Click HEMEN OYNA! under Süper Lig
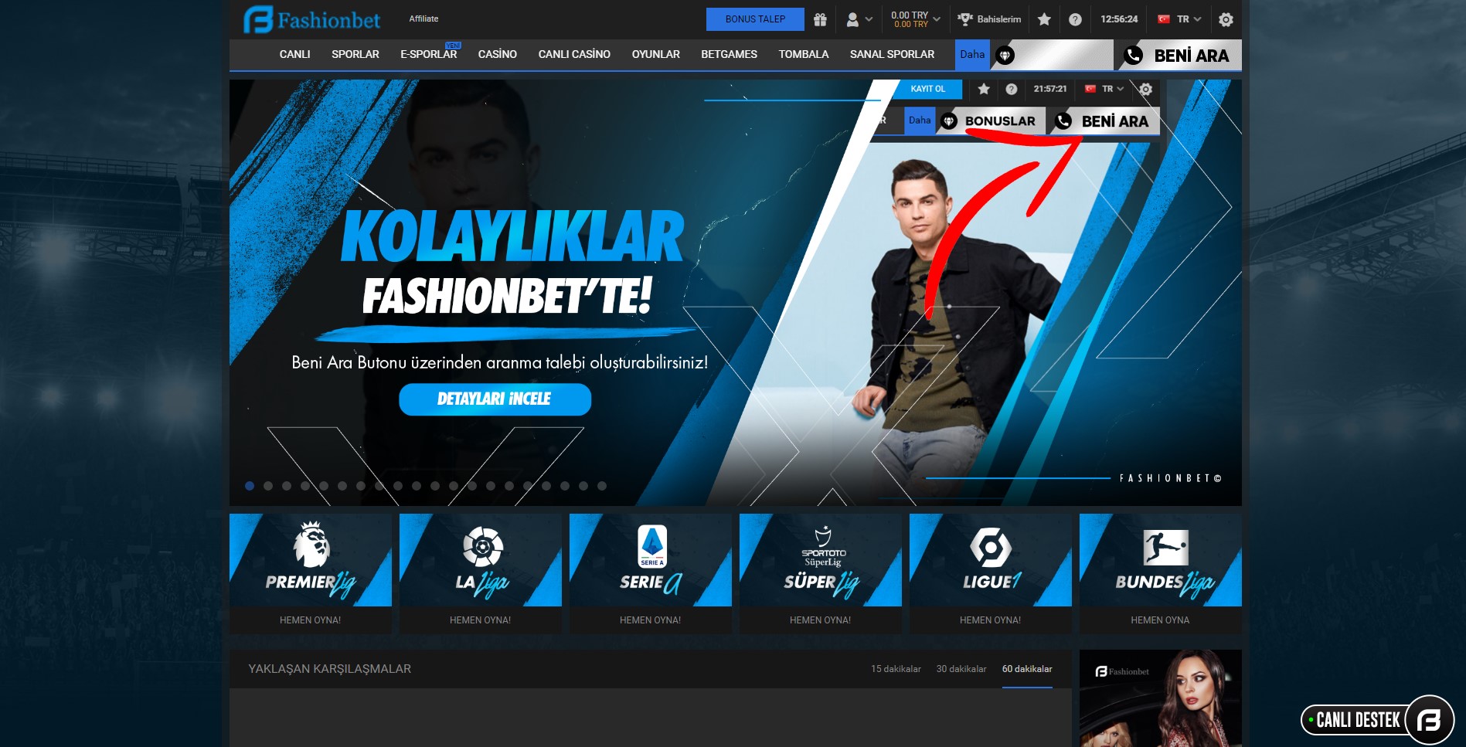1466x747 pixels. [x=821, y=620]
